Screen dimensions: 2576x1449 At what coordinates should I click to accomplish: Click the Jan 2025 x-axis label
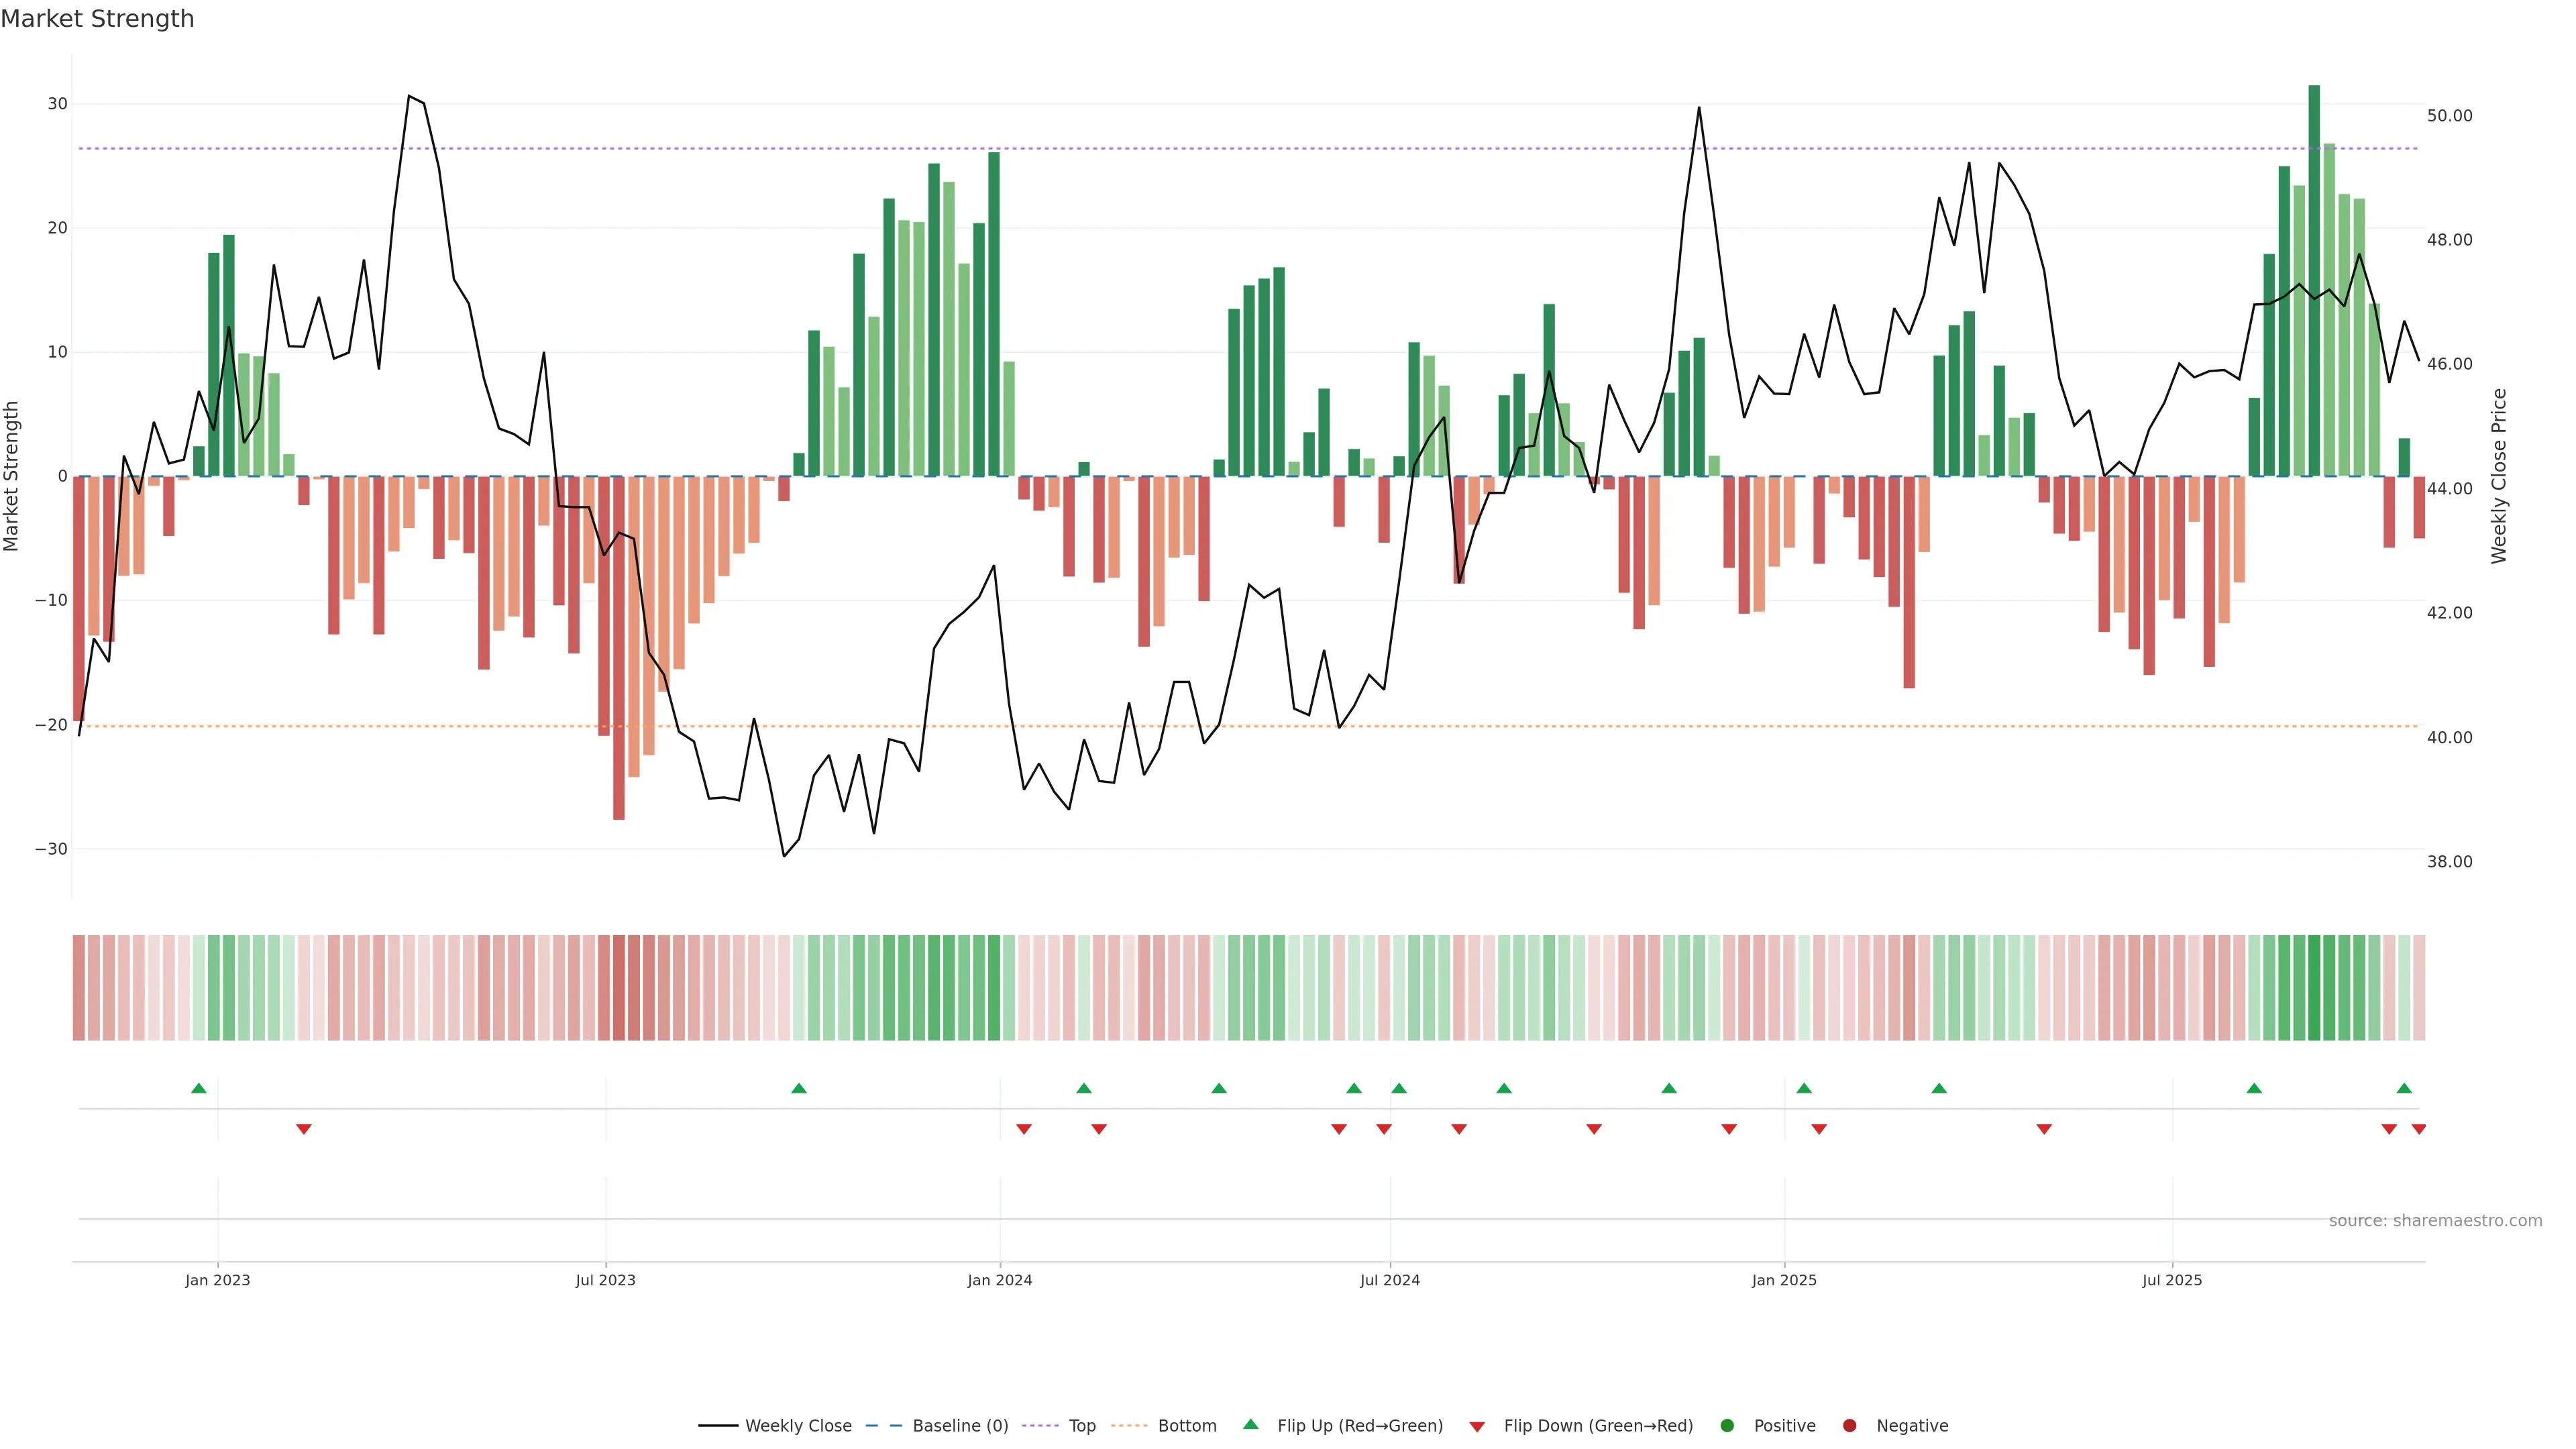(x=1784, y=1280)
